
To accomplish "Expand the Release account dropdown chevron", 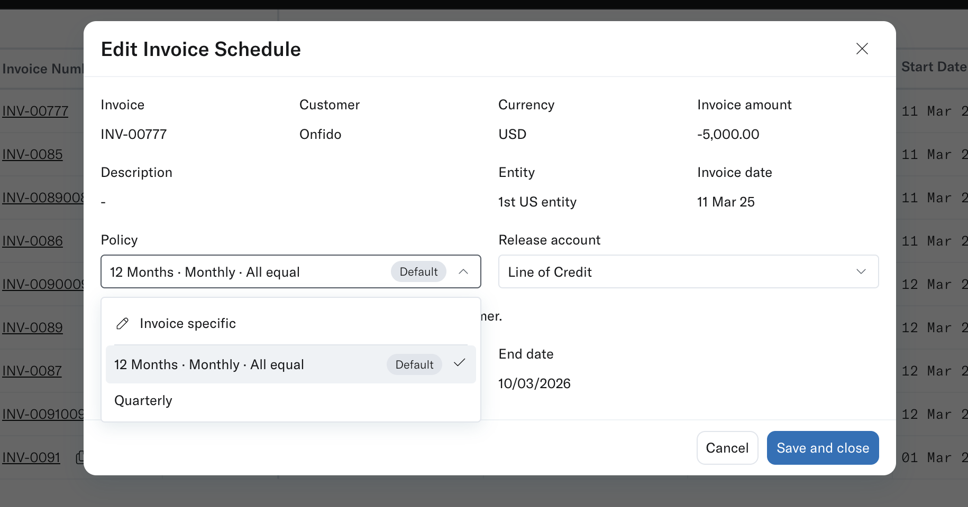I will pos(861,271).
